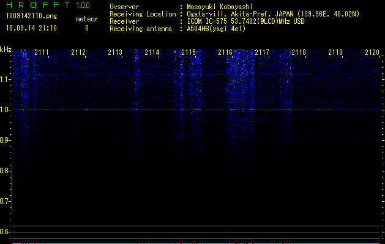The height and width of the screenshot is (244, 385).
Task: Click the 1.1 kHz axis tick label
Action: coord(5,79)
